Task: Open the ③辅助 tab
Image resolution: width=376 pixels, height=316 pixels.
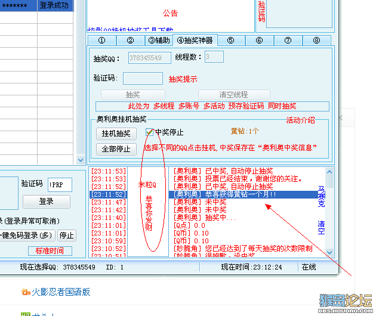Action: (159, 41)
